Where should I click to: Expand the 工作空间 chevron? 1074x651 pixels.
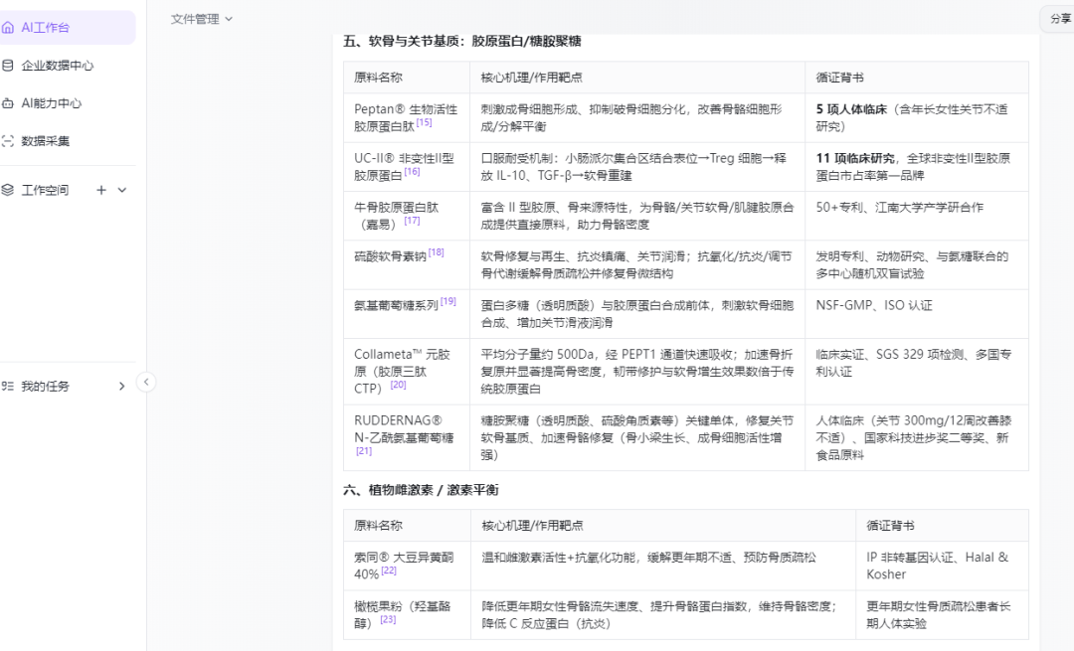pyautogui.click(x=122, y=190)
